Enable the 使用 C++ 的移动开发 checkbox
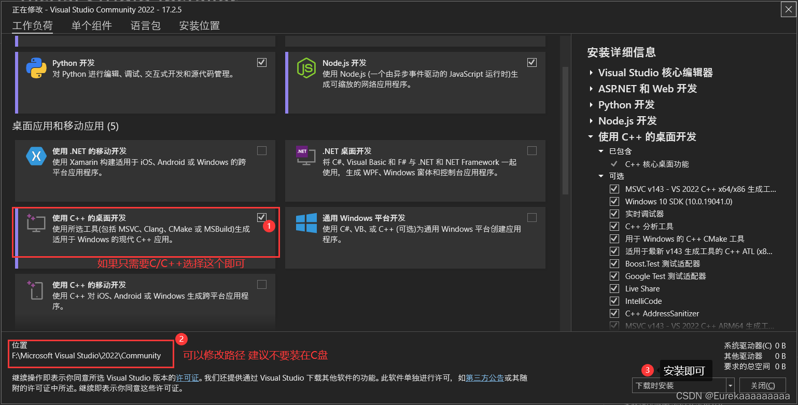The width and height of the screenshot is (798, 405). point(262,284)
